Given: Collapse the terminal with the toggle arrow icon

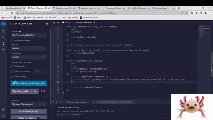Looking at the screenshot, I should pos(53,102).
